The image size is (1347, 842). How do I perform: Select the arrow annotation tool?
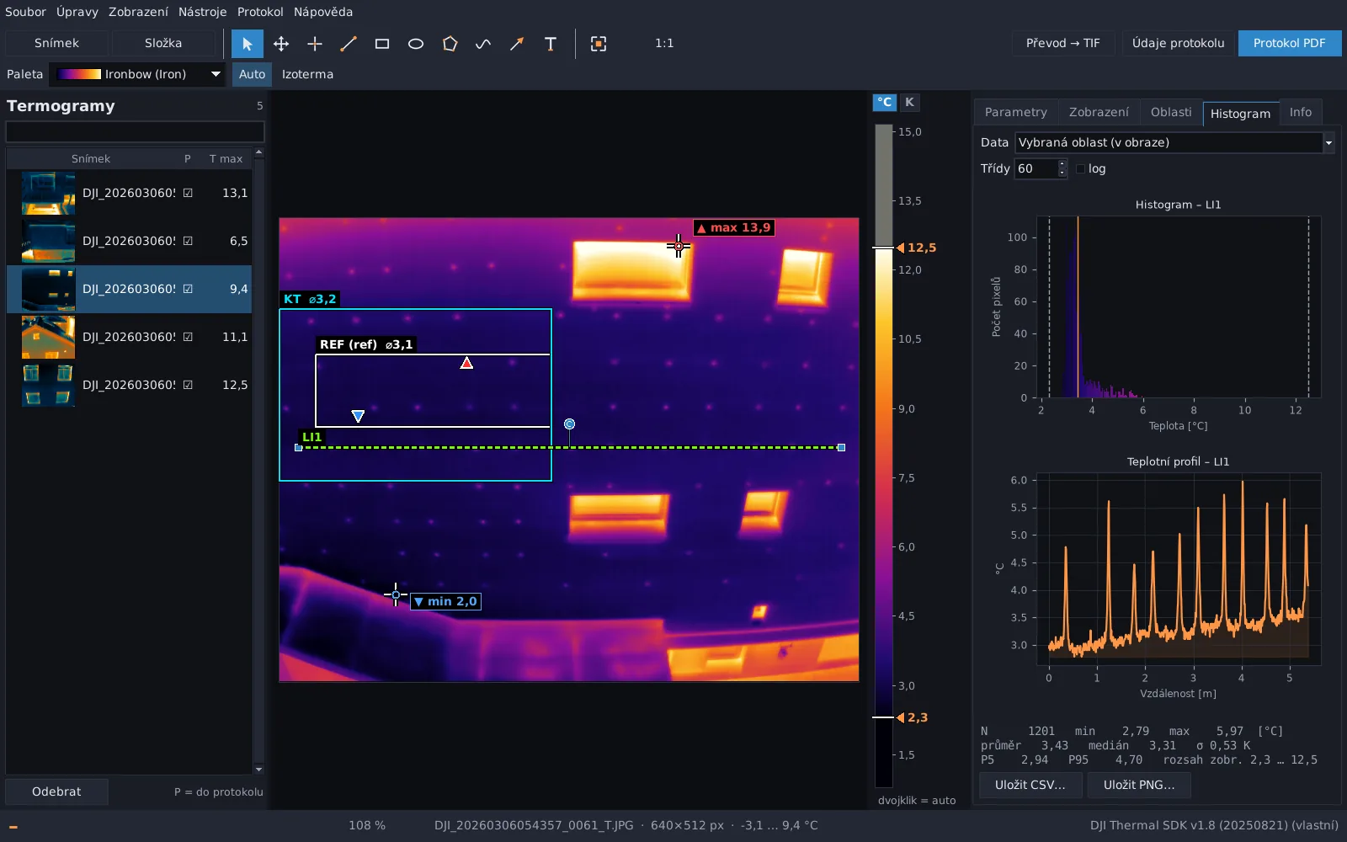point(517,44)
